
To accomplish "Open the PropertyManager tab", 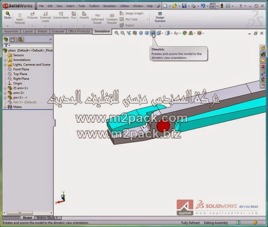I will tap(13, 39).
